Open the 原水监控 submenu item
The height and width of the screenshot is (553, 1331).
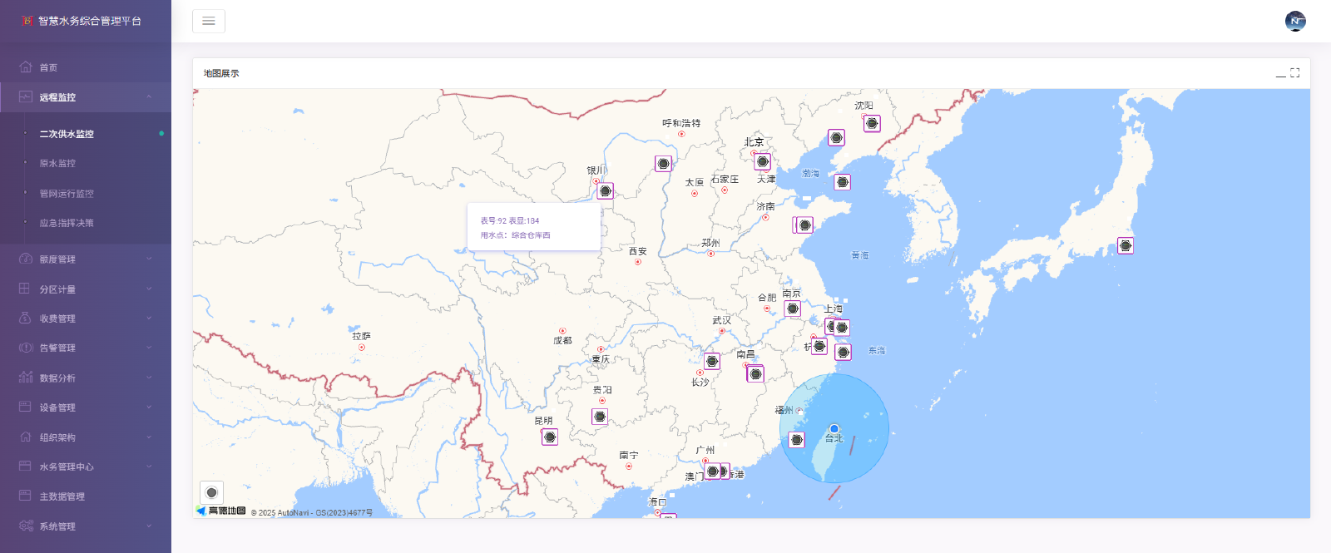pyautogui.click(x=57, y=164)
